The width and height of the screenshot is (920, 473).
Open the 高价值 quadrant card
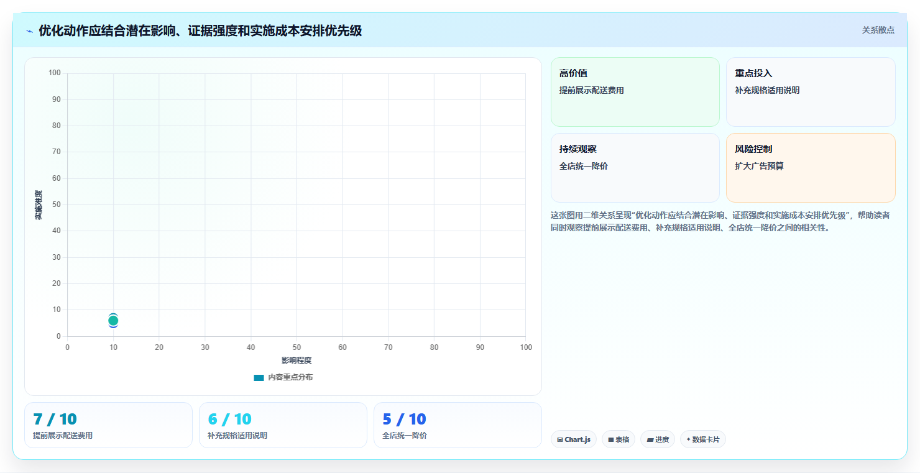(x=635, y=92)
